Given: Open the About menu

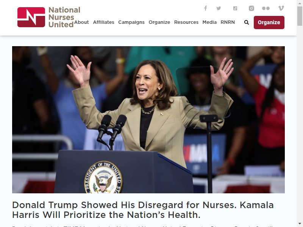Looking at the screenshot, I should coord(81,22).
